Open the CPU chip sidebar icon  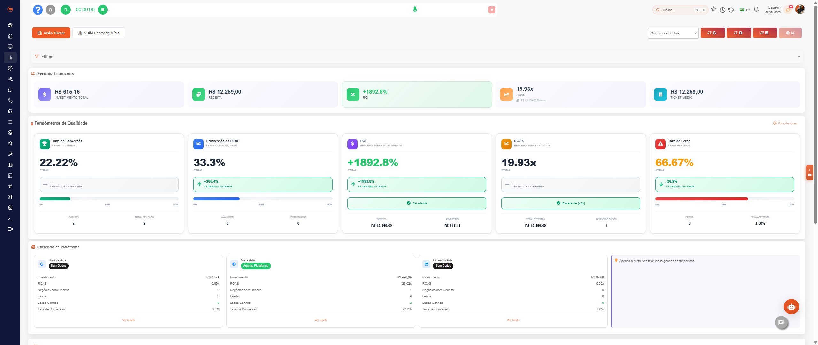point(10,208)
